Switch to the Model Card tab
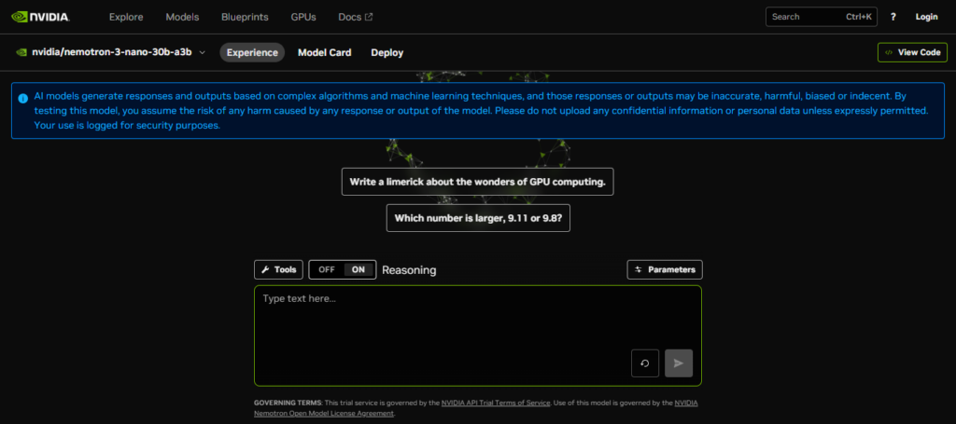 pos(324,52)
